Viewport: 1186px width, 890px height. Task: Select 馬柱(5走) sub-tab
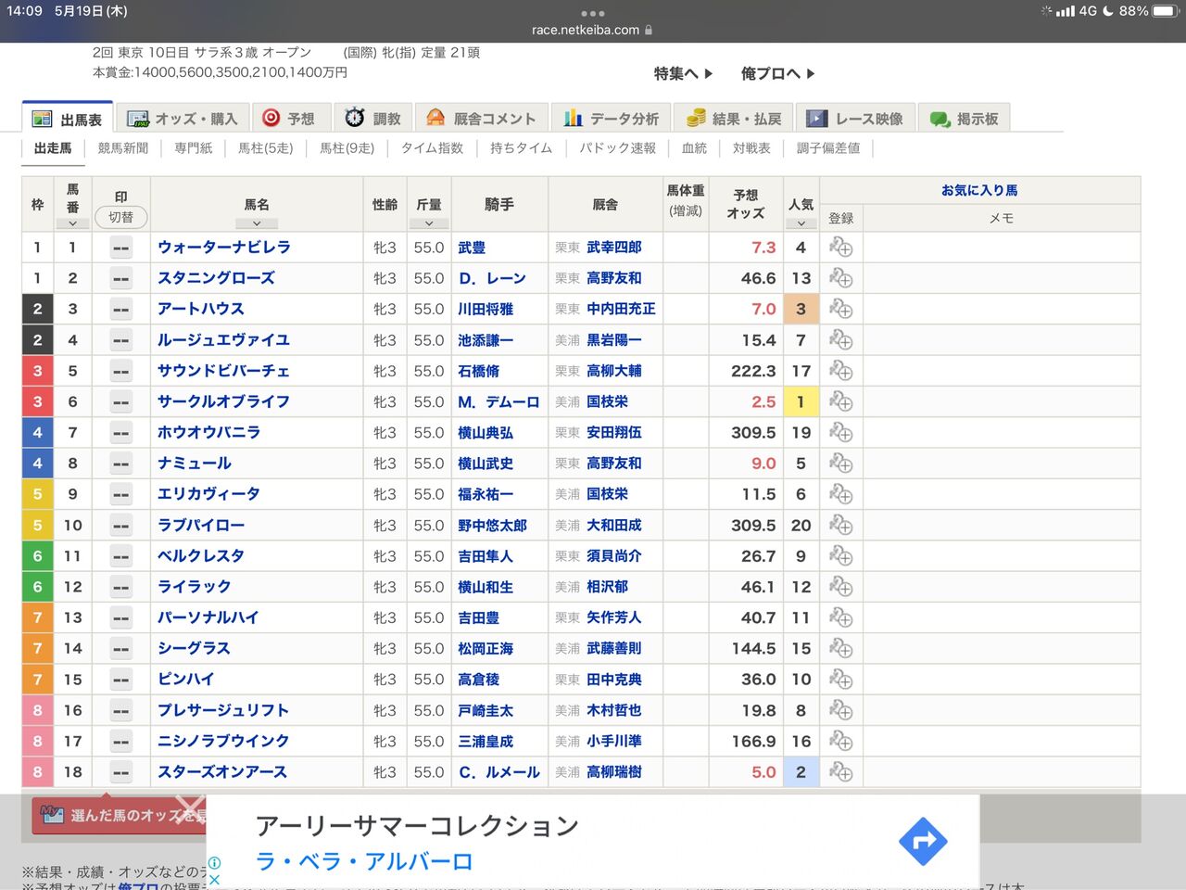tap(266, 148)
